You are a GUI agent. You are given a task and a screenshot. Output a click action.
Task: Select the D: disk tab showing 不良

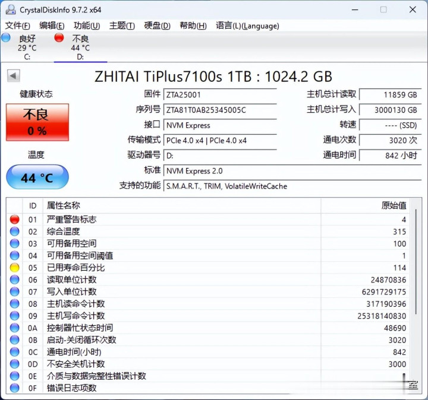pos(80,47)
